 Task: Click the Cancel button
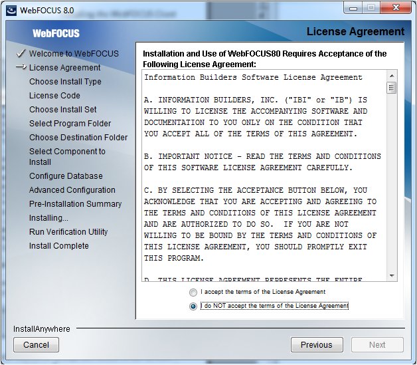coord(36,345)
